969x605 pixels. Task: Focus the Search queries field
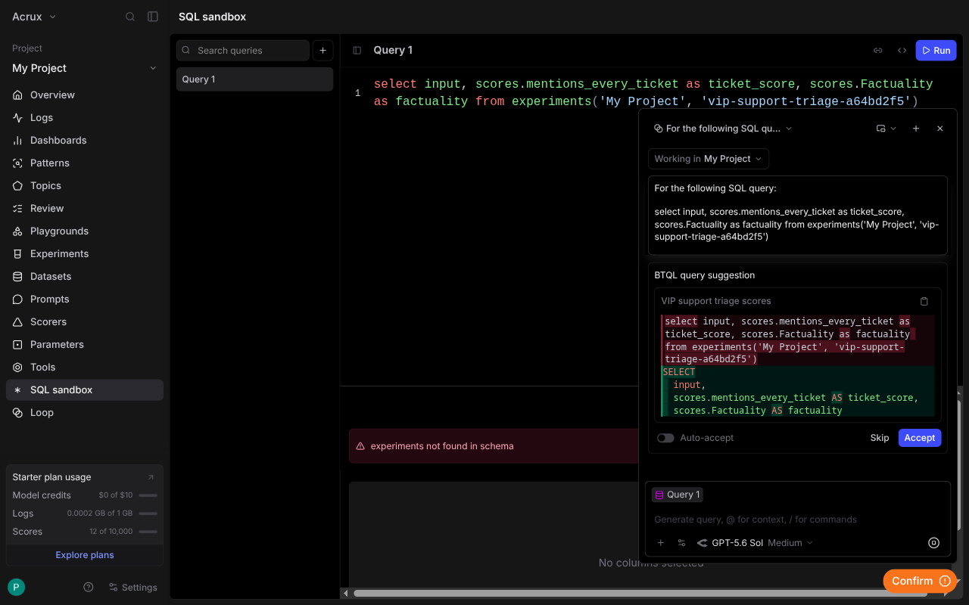[243, 51]
